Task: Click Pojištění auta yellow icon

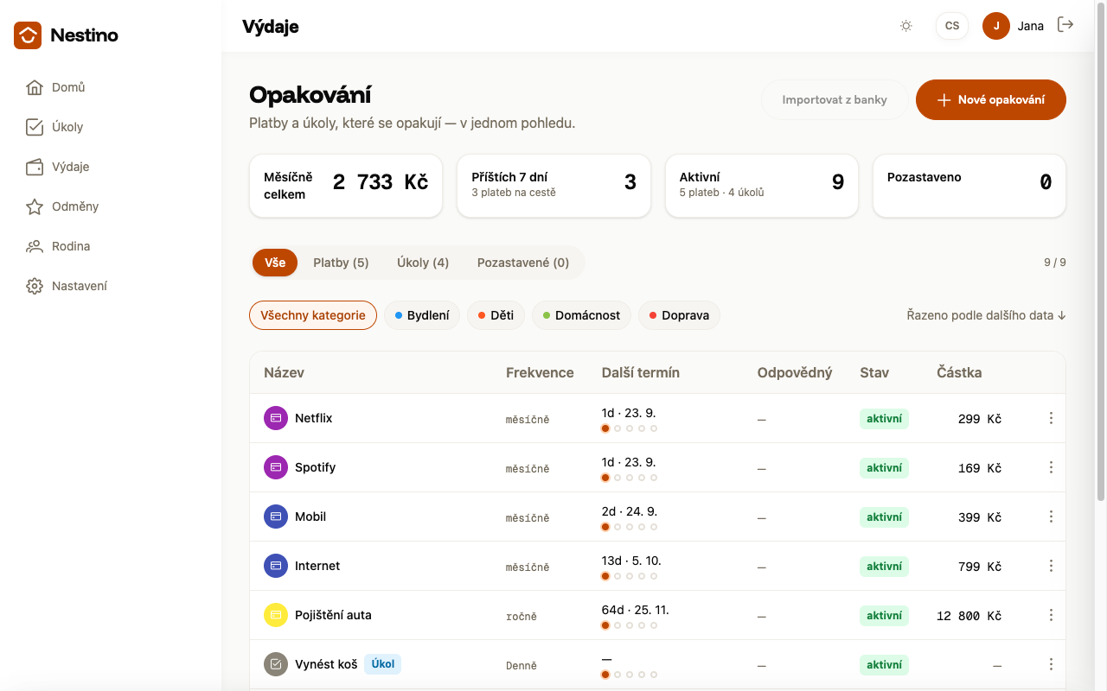Action: [276, 615]
